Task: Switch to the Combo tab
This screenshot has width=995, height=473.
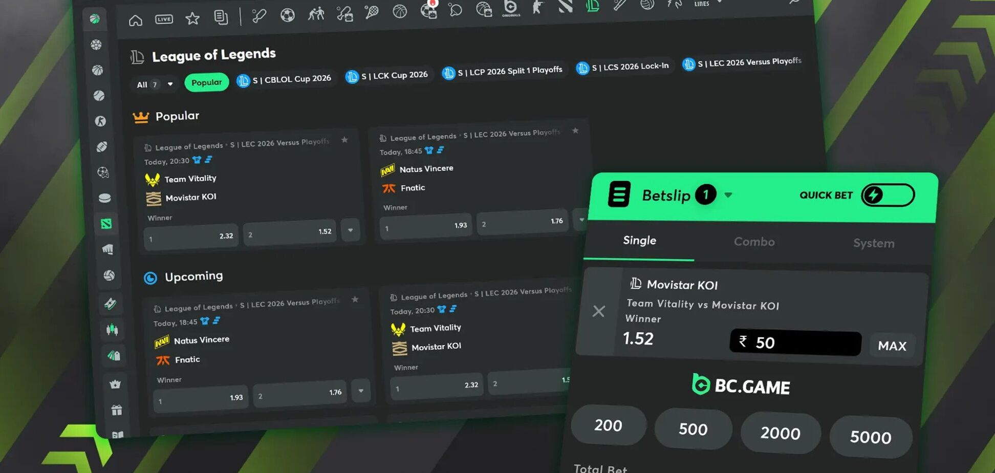Action: 754,242
